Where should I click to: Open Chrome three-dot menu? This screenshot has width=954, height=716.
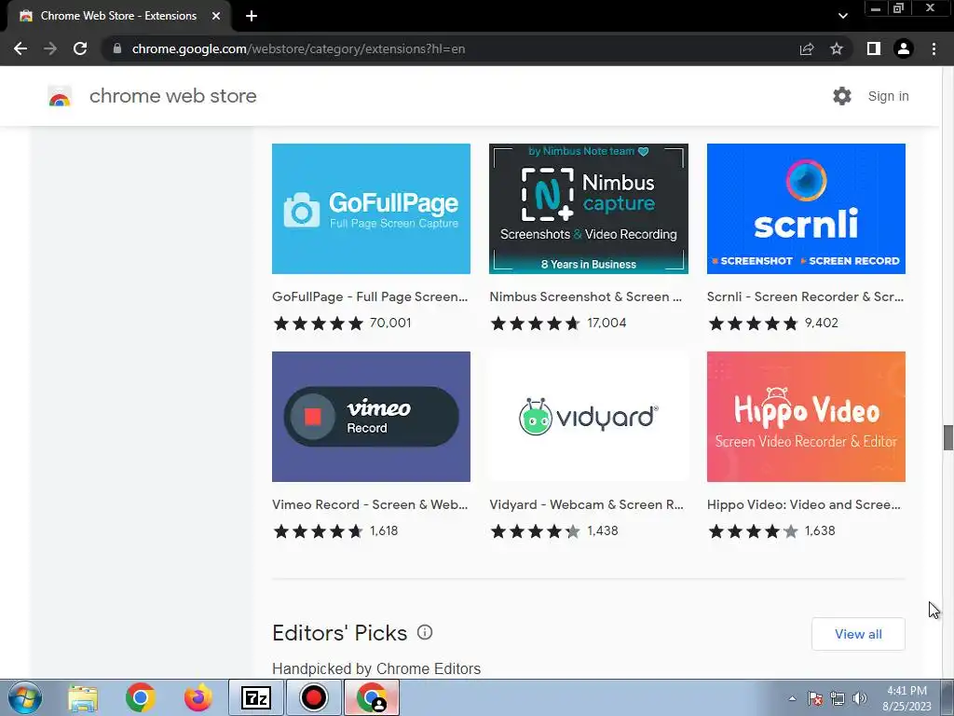(934, 48)
